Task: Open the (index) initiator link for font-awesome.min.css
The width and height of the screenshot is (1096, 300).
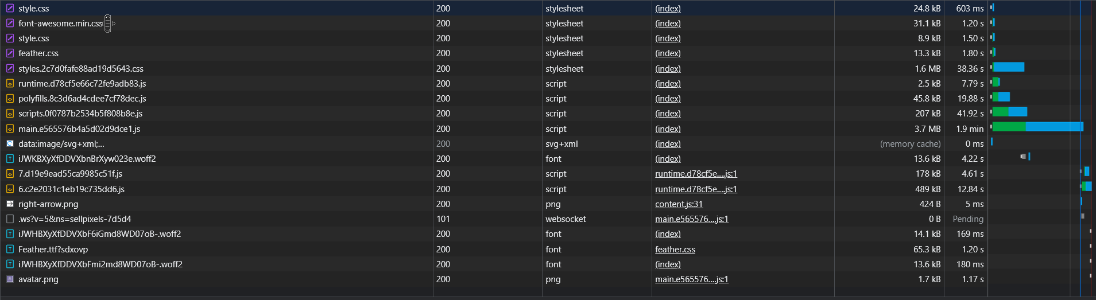Action: (668, 24)
